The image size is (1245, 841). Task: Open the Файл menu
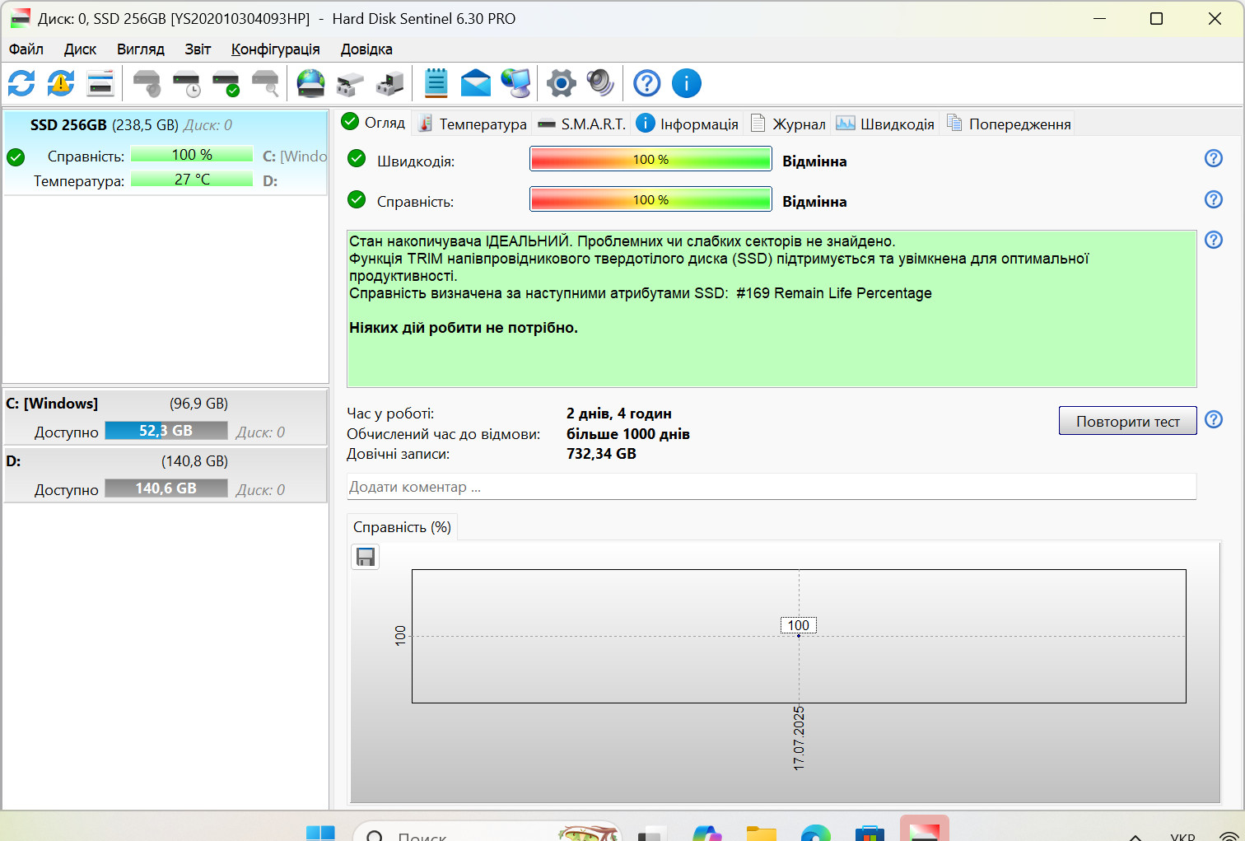click(26, 49)
